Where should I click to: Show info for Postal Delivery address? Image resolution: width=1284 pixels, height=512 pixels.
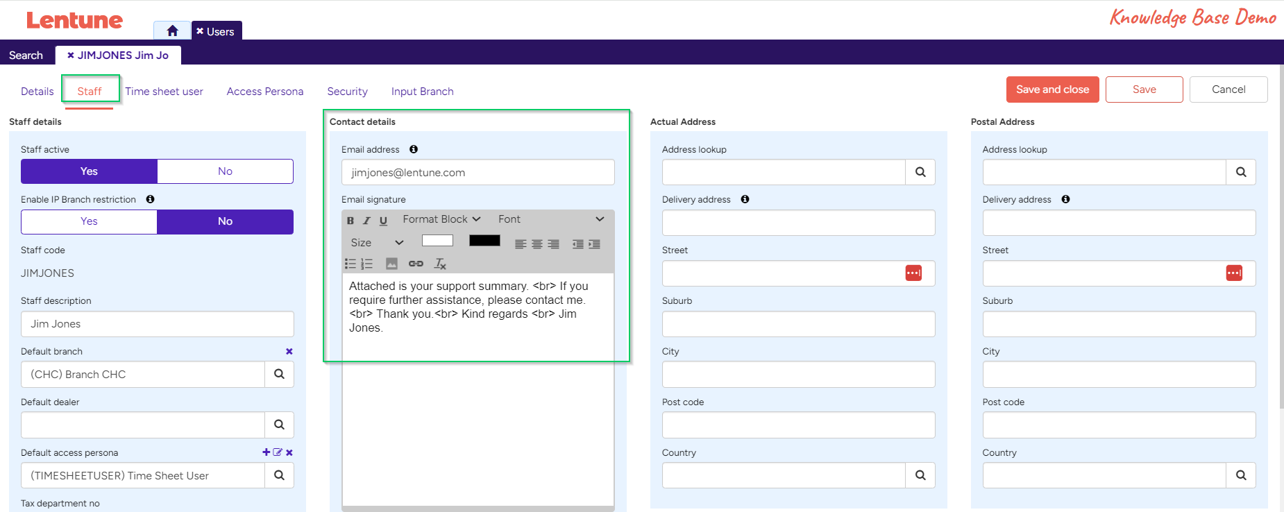(x=1065, y=199)
